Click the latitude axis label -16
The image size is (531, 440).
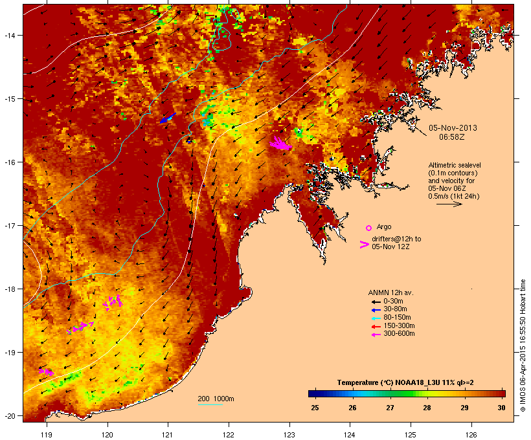click(9, 162)
